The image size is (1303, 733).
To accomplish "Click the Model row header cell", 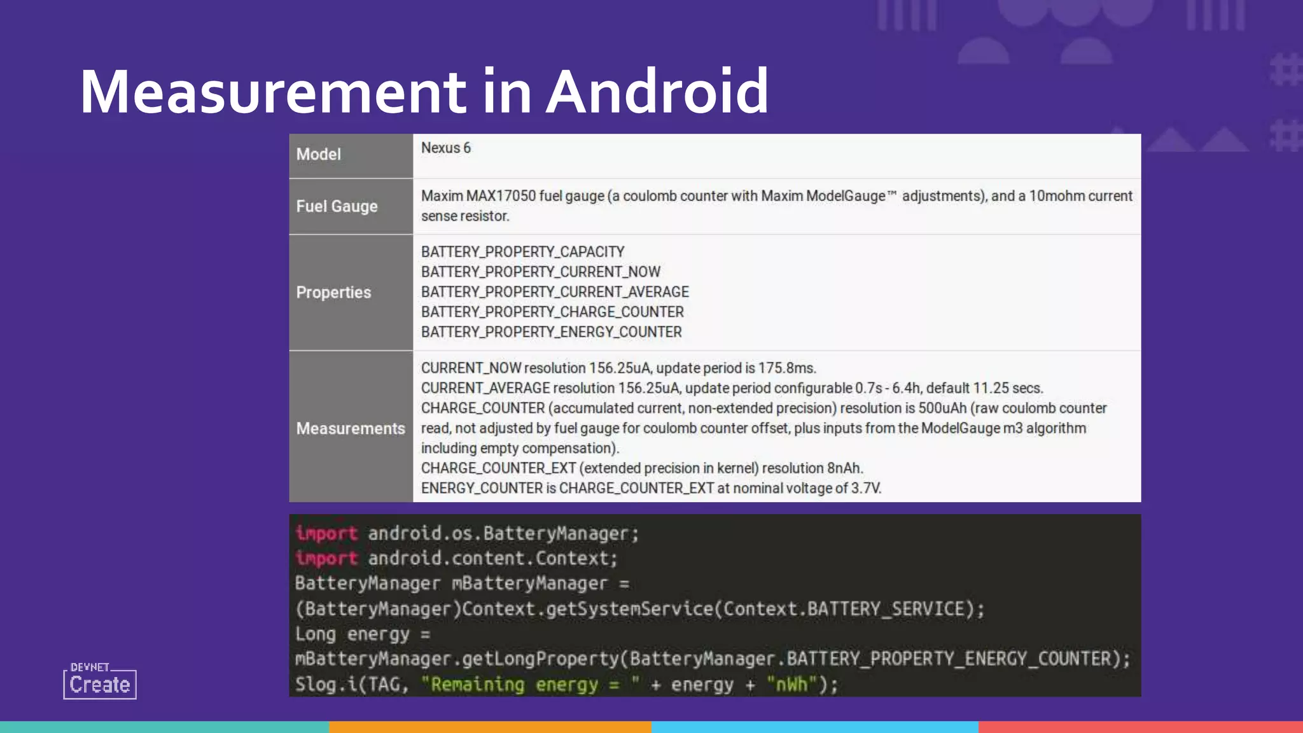I will (351, 155).
